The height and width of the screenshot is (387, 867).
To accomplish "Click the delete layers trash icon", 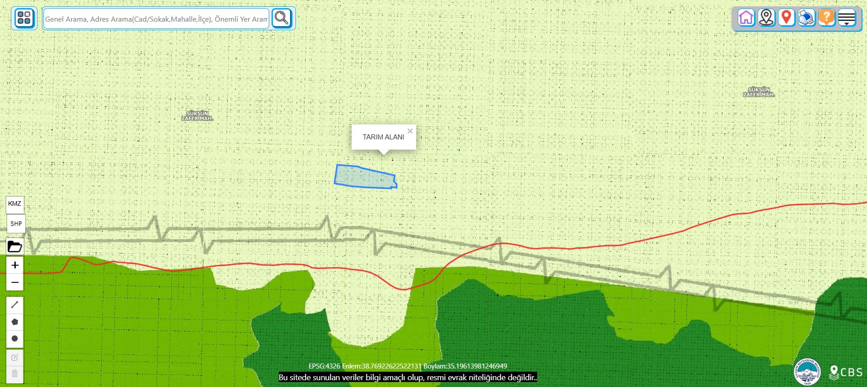I will (15, 374).
